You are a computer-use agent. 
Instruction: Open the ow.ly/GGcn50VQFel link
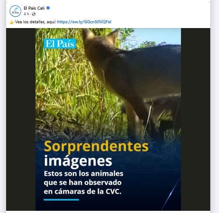(84, 22)
